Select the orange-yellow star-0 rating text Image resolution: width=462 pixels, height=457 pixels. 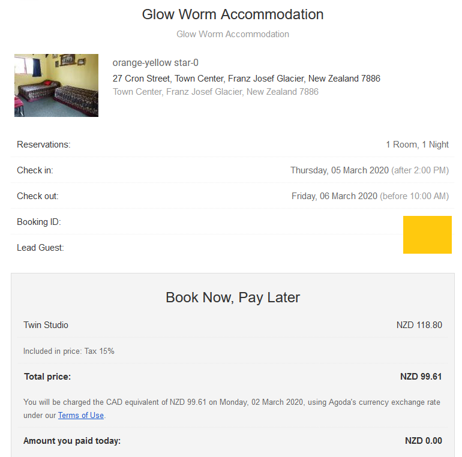(x=155, y=63)
